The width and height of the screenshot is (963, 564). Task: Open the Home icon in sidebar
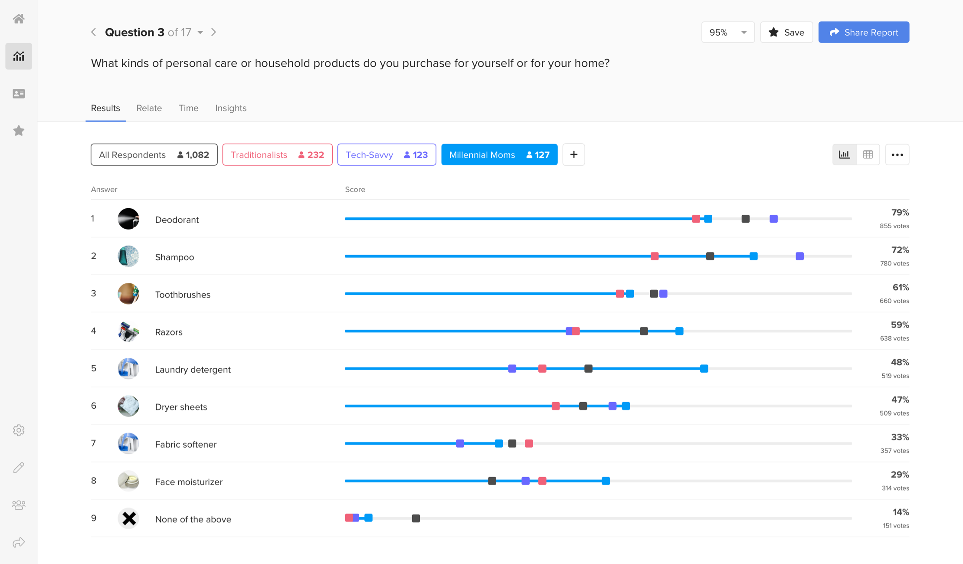click(x=19, y=19)
